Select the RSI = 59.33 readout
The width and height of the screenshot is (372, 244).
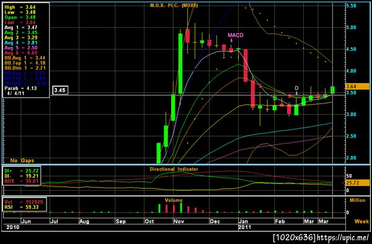tap(21, 207)
